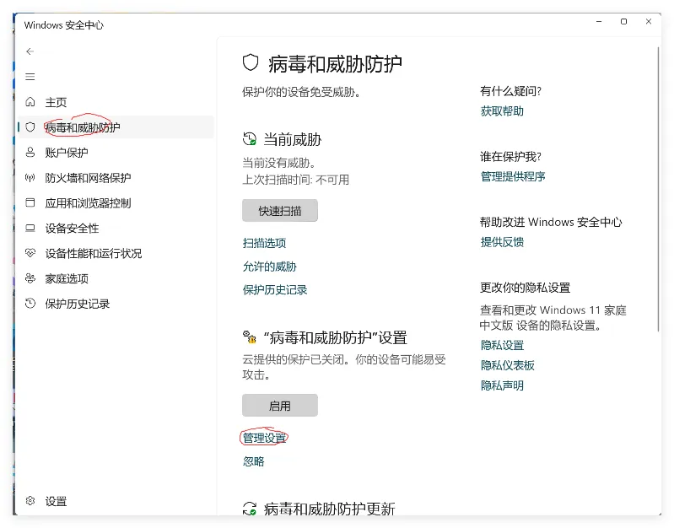The width and height of the screenshot is (674, 528).
Task: Click the laptop icon for 设备安全性
Action: pos(30,228)
